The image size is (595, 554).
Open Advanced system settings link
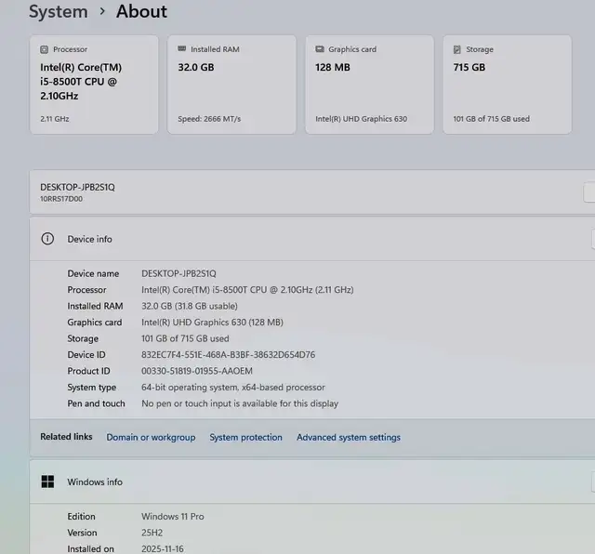click(349, 437)
